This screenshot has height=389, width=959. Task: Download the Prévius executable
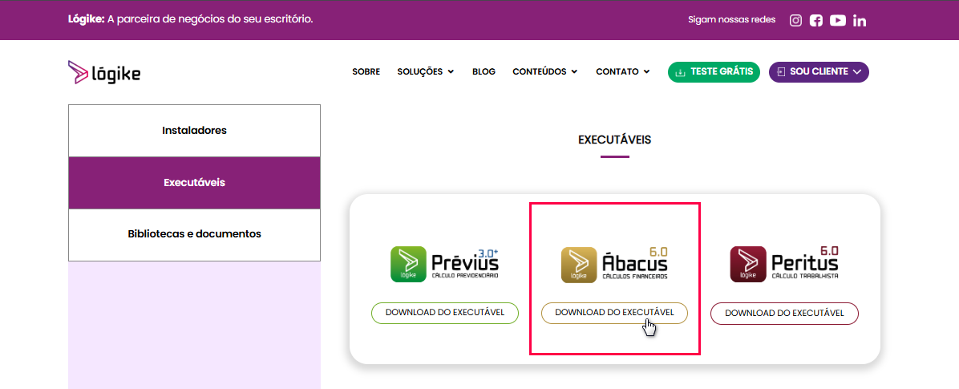click(x=445, y=313)
